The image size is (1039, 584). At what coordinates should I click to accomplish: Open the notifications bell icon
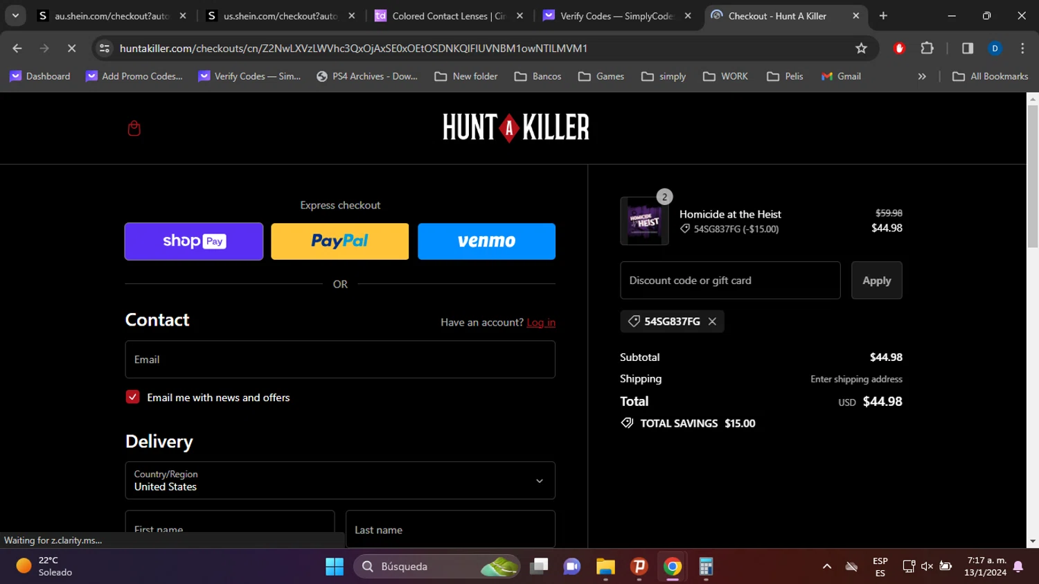click(x=1018, y=567)
